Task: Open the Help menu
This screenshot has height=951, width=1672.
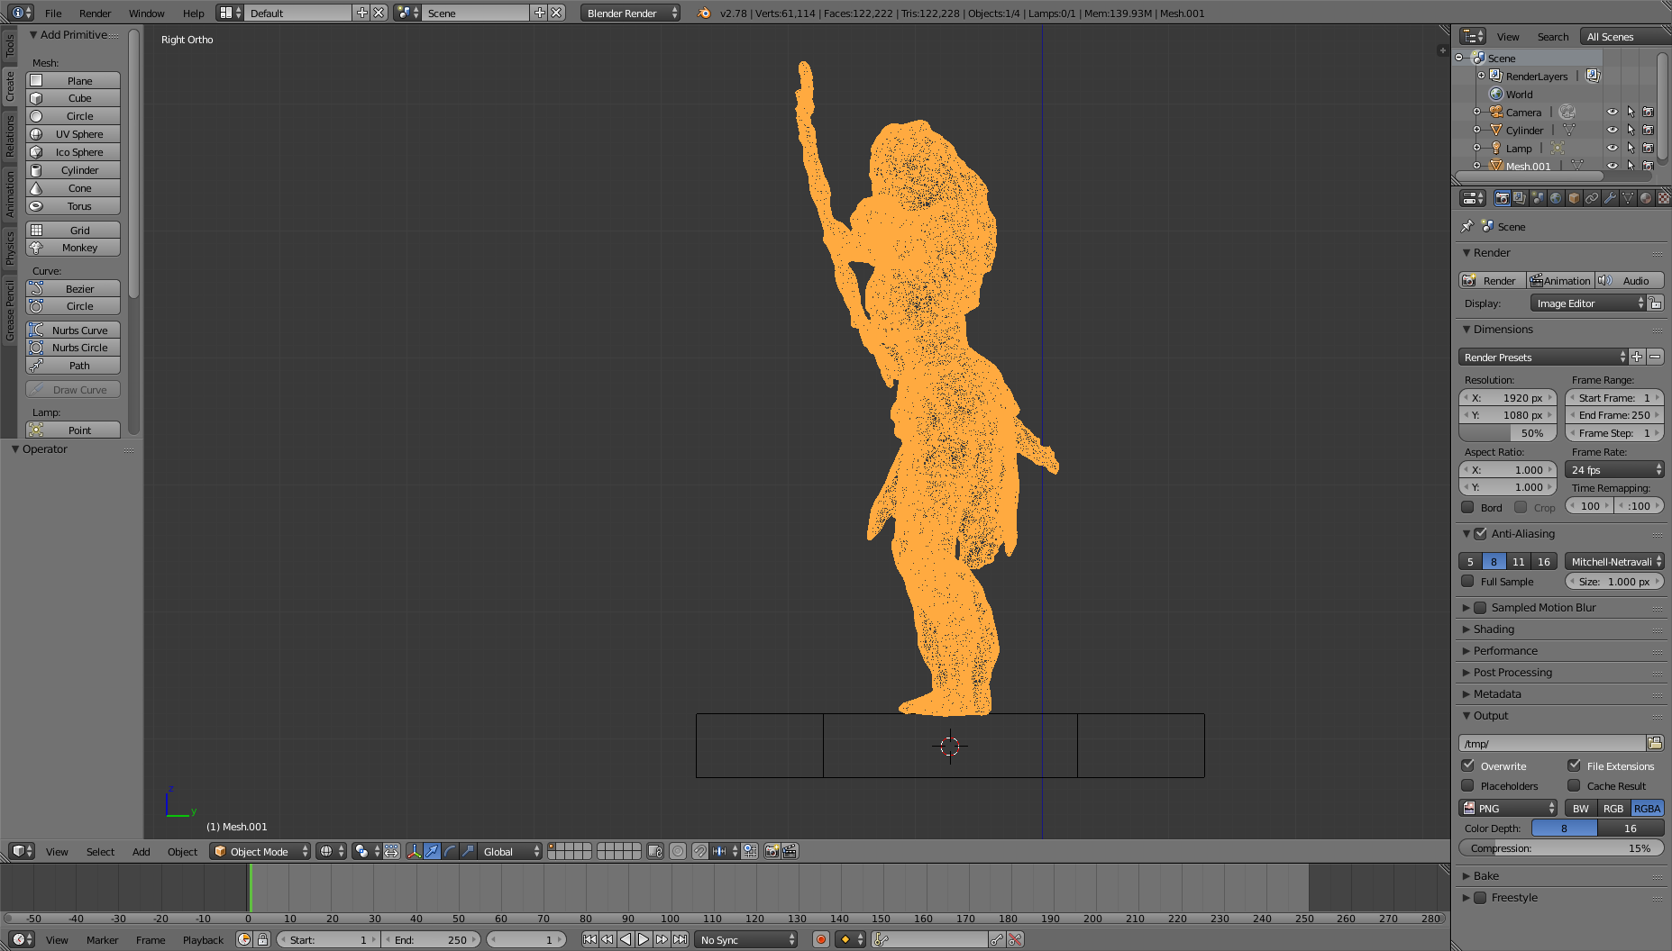Action: [193, 13]
